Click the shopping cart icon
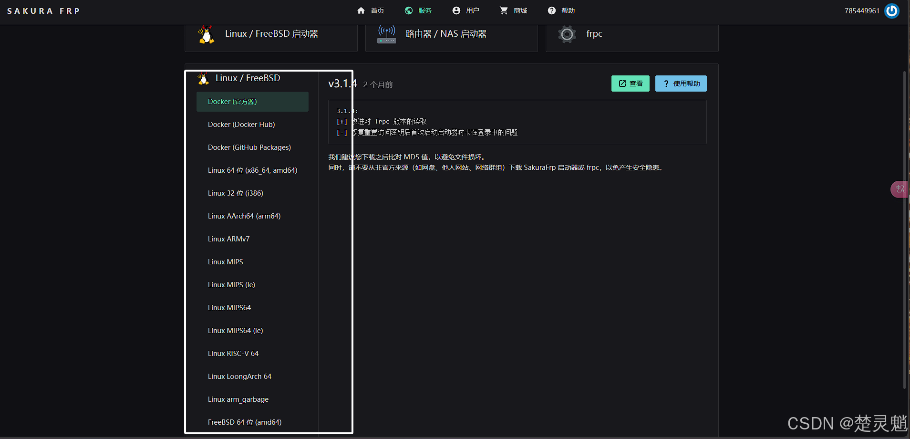Image resolution: width=910 pixels, height=439 pixels. coord(504,10)
